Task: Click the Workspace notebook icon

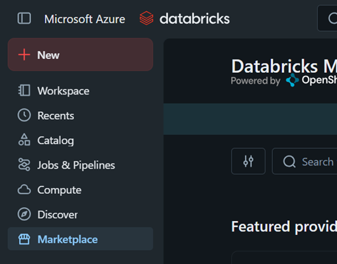Action: [x=24, y=91]
